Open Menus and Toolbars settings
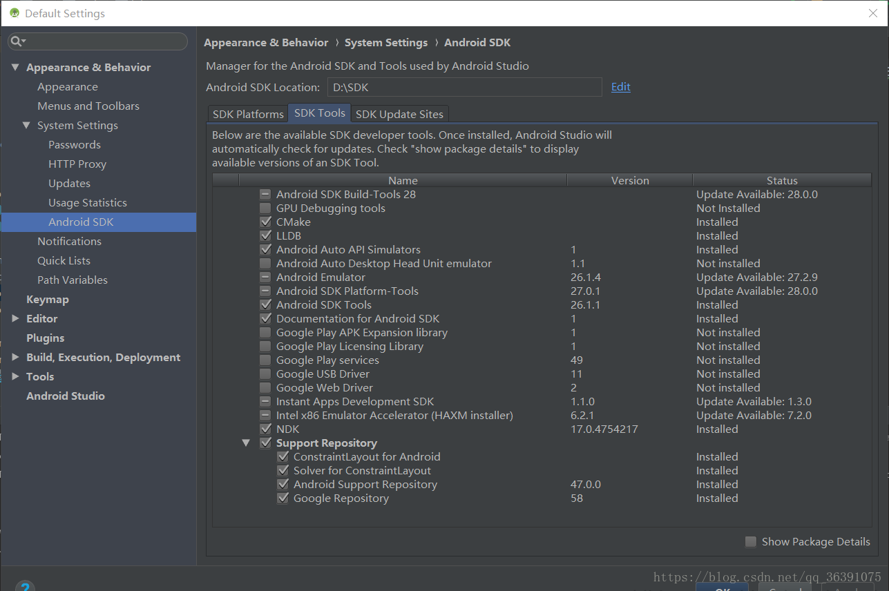Viewport: 889px width, 591px height. 88,106
